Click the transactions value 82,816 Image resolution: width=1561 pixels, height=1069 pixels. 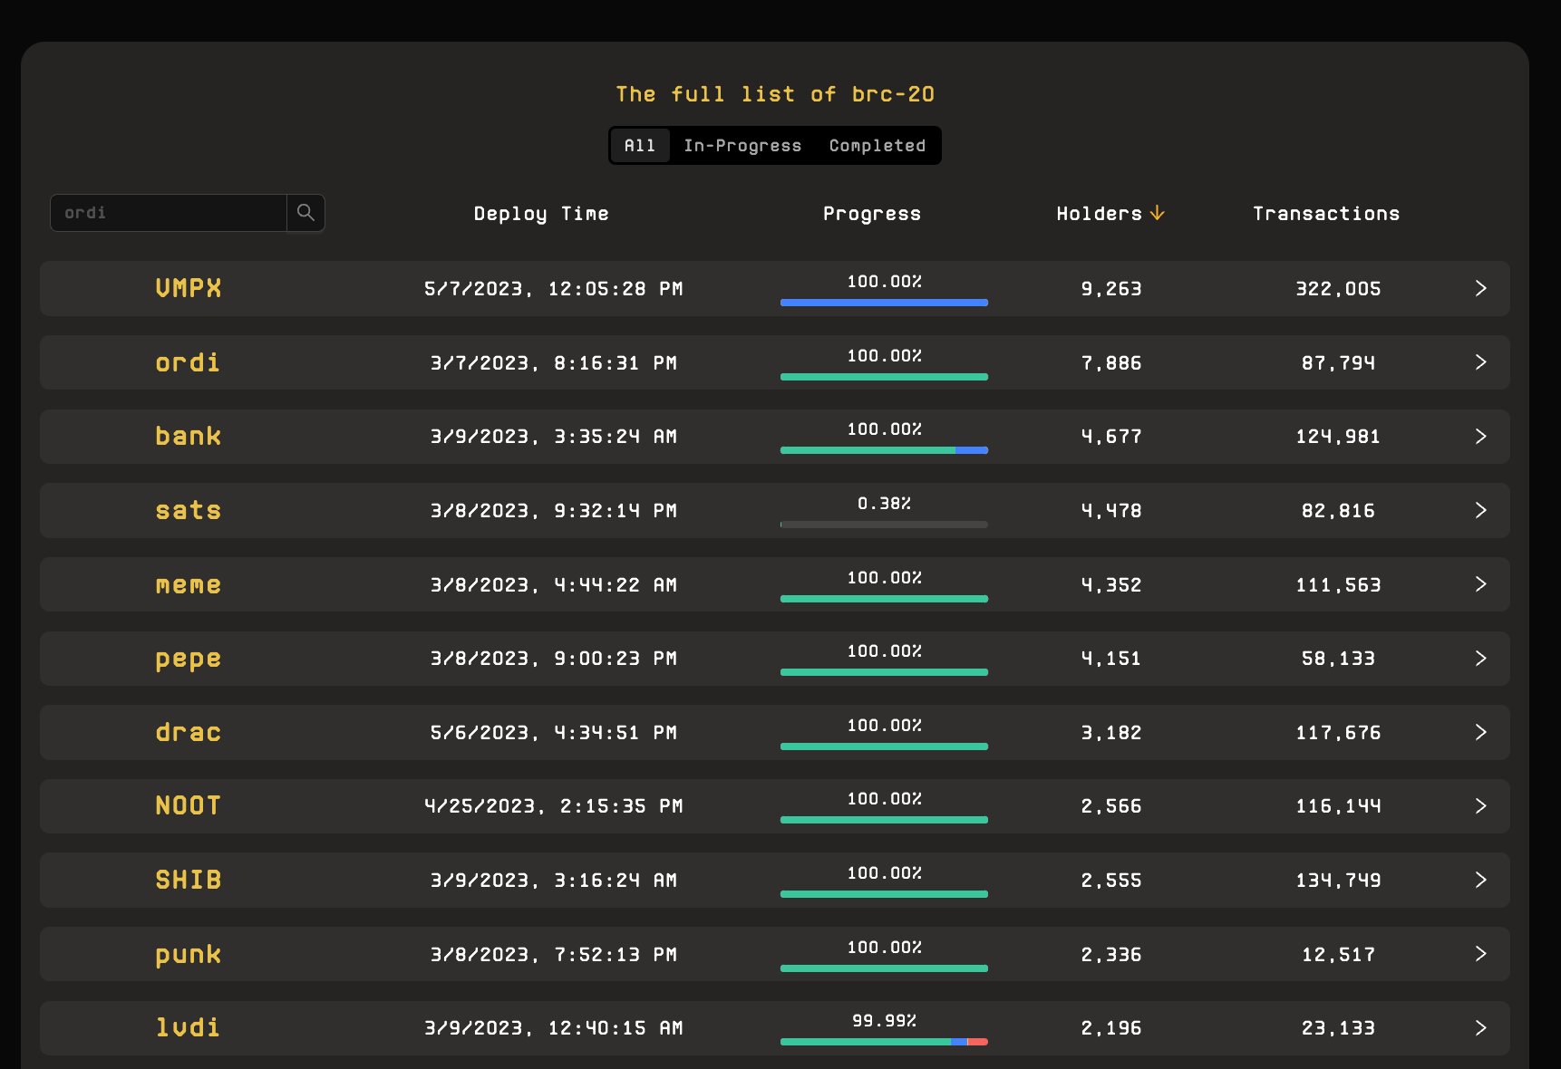point(1338,511)
